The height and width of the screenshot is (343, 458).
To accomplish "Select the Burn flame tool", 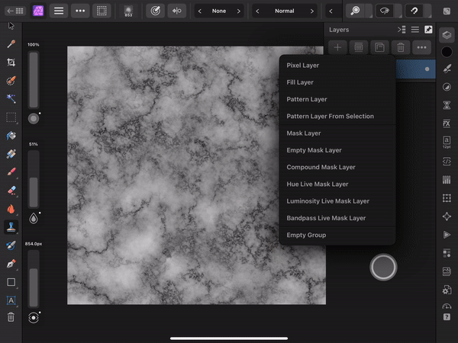I will coord(11,209).
